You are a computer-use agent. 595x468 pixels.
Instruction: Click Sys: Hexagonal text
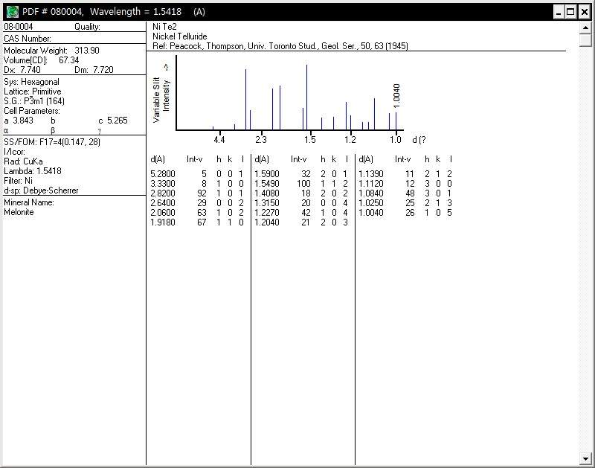pos(31,82)
